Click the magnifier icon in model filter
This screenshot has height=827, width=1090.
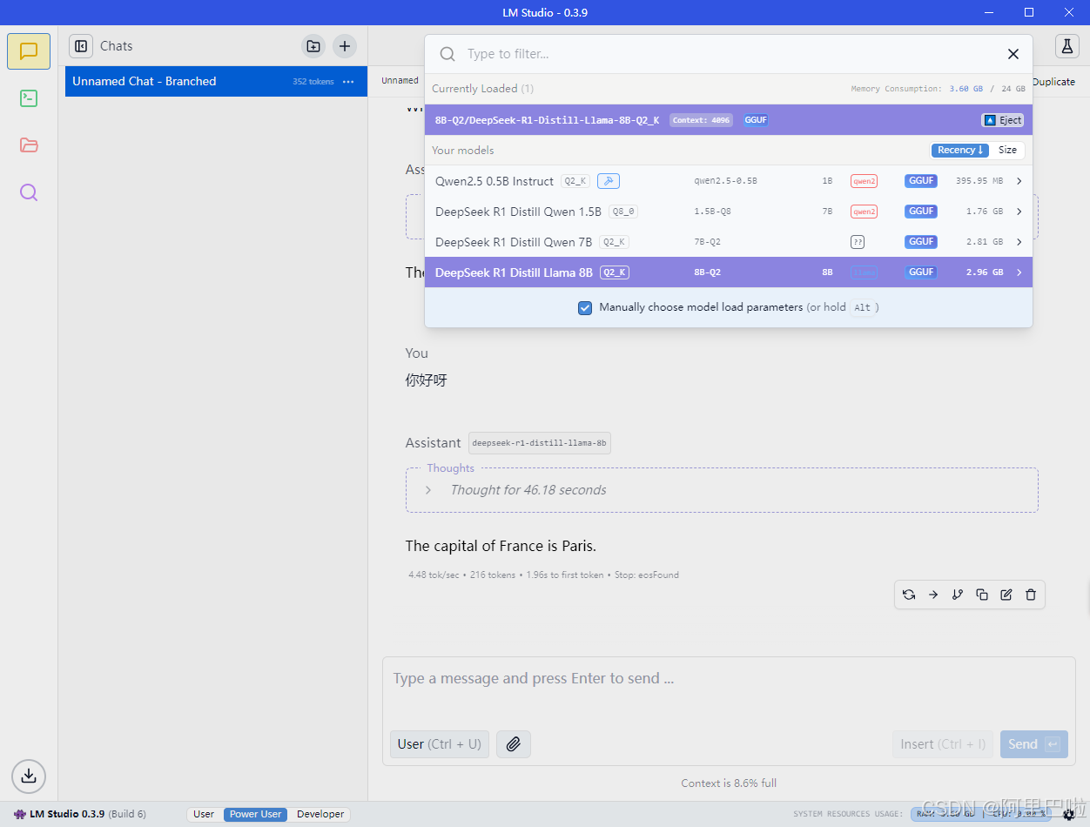(x=447, y=54)
